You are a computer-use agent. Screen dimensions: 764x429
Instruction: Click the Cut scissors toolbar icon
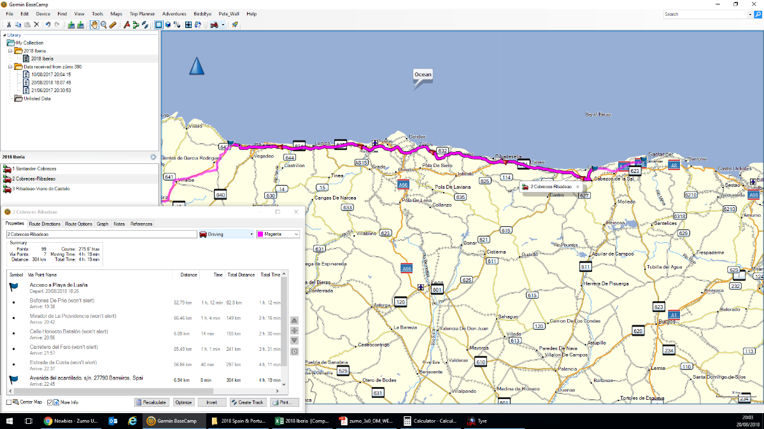tap(9, 25)
